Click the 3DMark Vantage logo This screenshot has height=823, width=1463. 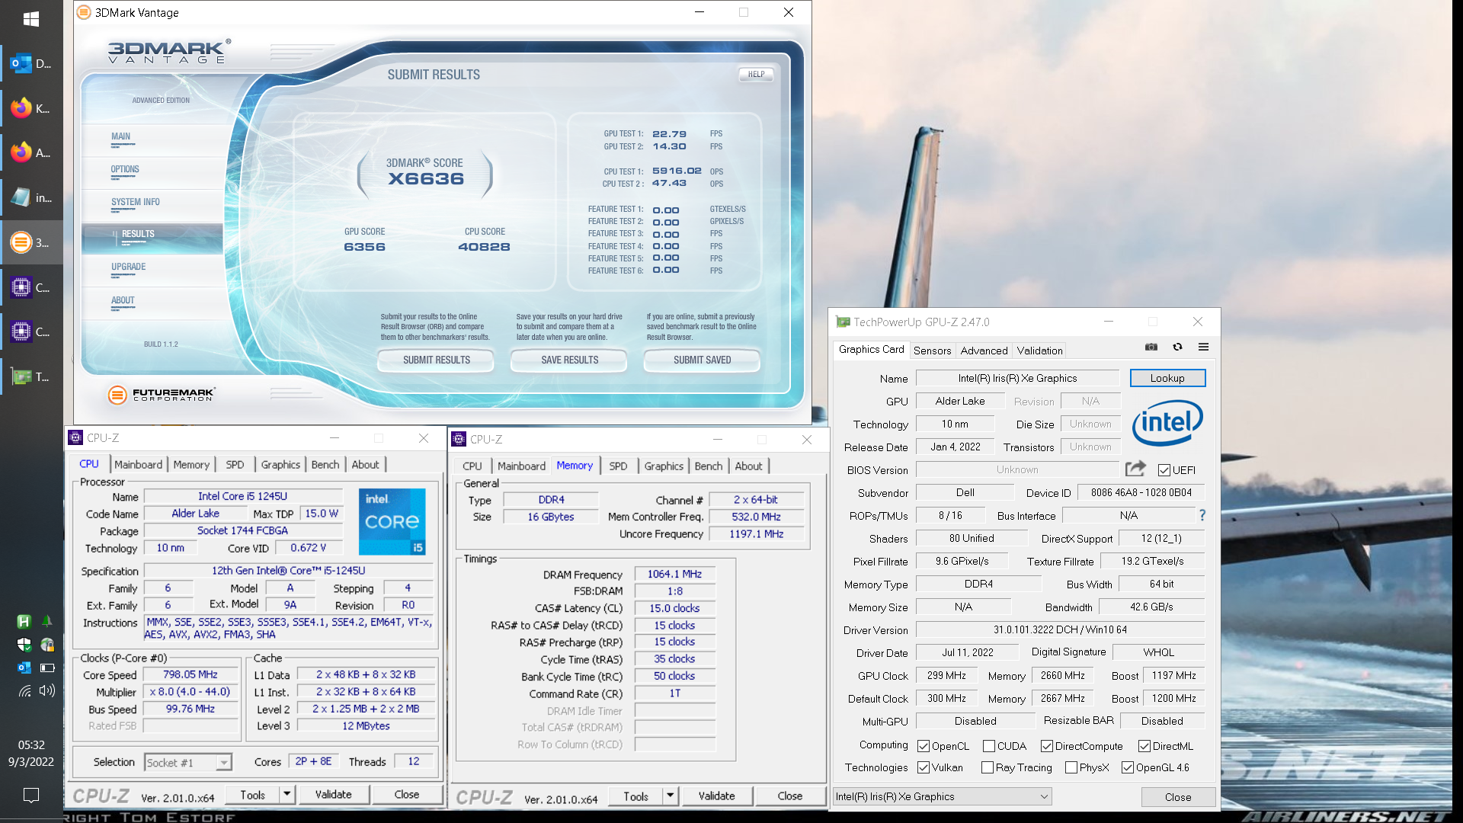168,51
